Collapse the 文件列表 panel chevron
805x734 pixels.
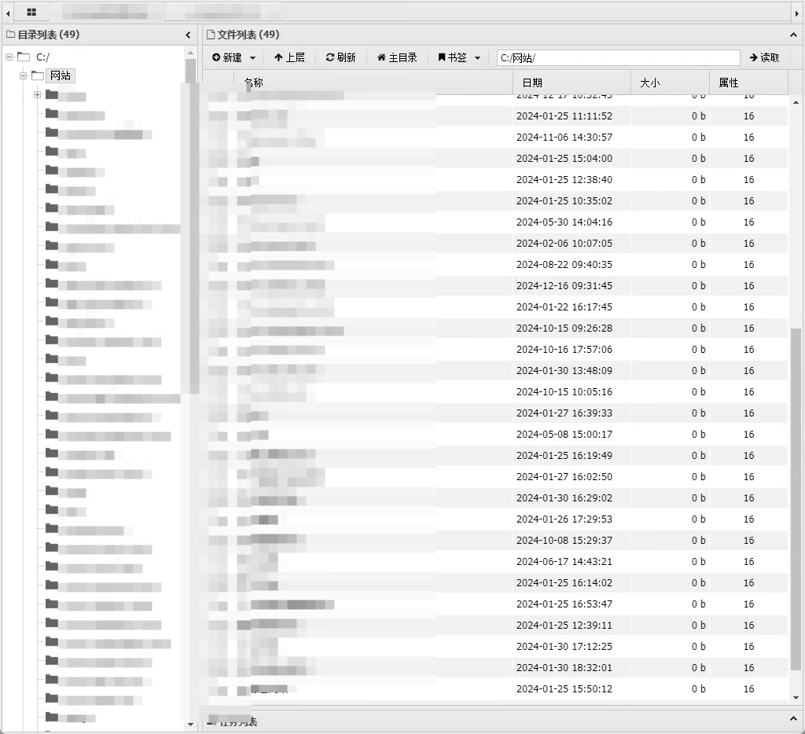(x=793, y=35)
